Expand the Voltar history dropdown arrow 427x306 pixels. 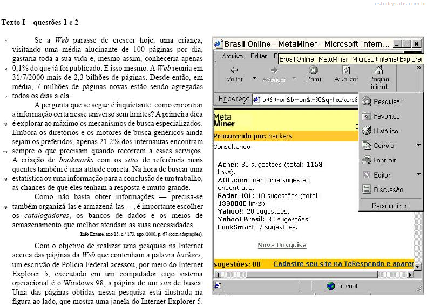pos(254,78)
